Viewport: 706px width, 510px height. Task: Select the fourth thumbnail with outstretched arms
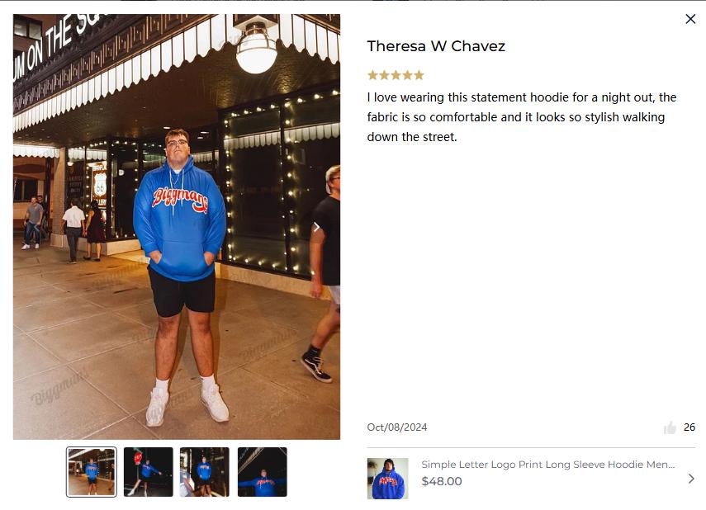(262, 472)
